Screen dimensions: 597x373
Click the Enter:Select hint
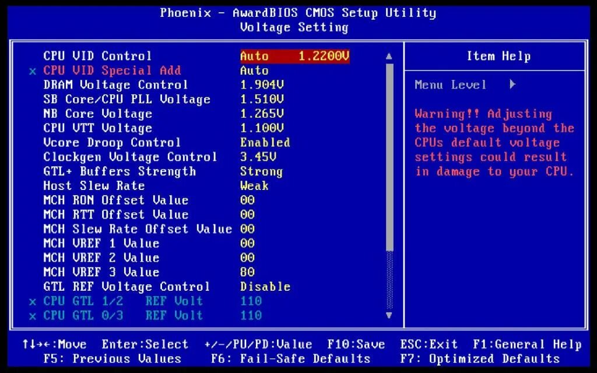[x=145, y=344]
